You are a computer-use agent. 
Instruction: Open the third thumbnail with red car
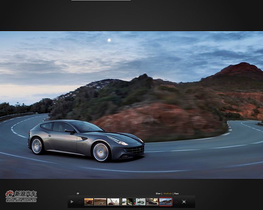113,202
